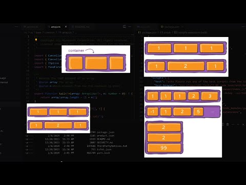Viewport: 246px width, 185px height.
Task: Close the arrays.ts editor tab
Action: (66, 27)
